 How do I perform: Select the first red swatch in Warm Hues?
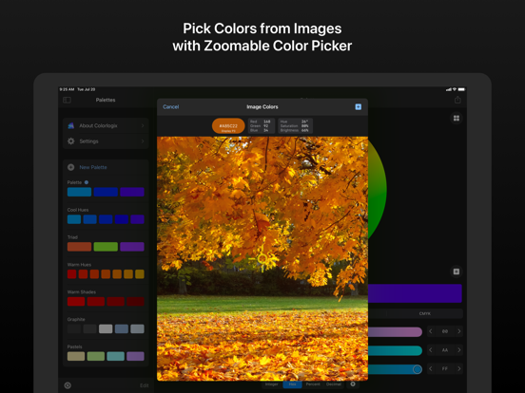point(71,274)
